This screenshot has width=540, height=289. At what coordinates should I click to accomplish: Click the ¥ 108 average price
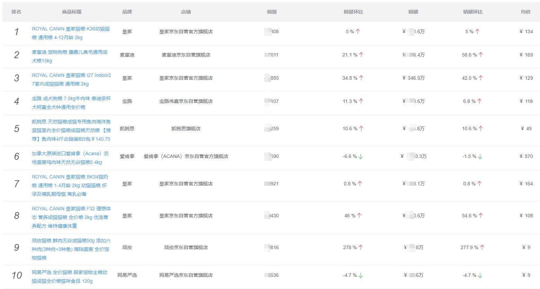pyautogui.click(x=526, y=216)
